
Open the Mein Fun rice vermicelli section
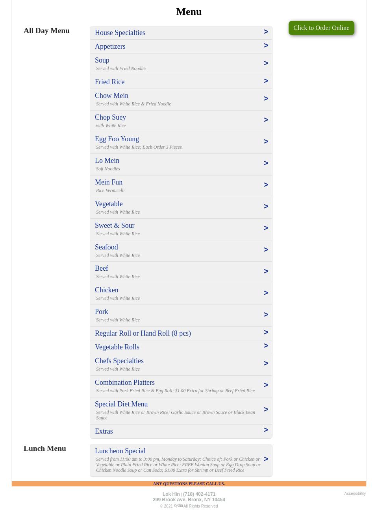[181, 186]
